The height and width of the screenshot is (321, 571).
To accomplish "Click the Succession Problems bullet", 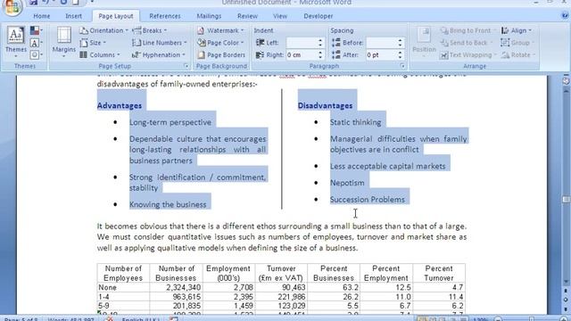I will (367, 200).
